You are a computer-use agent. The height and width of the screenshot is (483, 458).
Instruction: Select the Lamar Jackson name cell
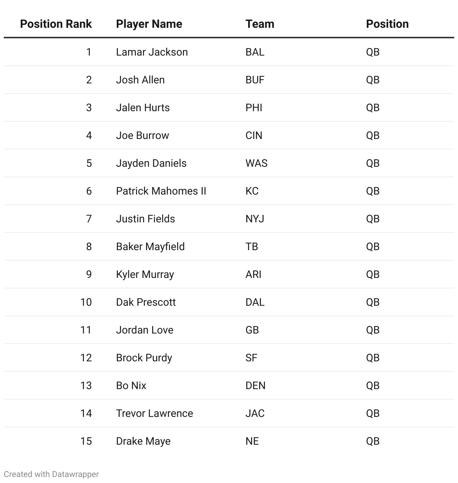pyautogui.click(x=152, y=52)
